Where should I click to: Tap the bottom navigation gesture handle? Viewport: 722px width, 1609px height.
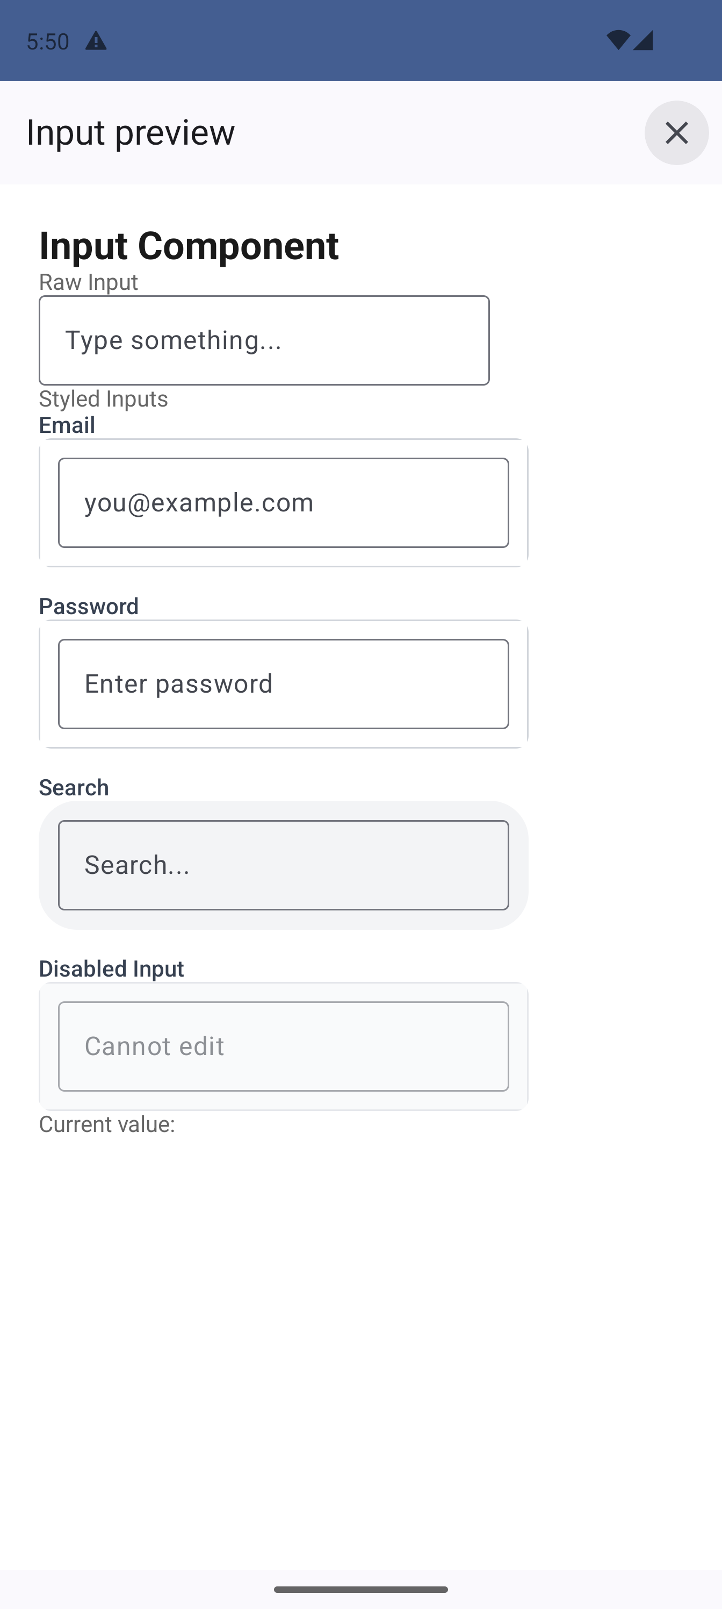pyautogui.click(x=360, y=1589)
